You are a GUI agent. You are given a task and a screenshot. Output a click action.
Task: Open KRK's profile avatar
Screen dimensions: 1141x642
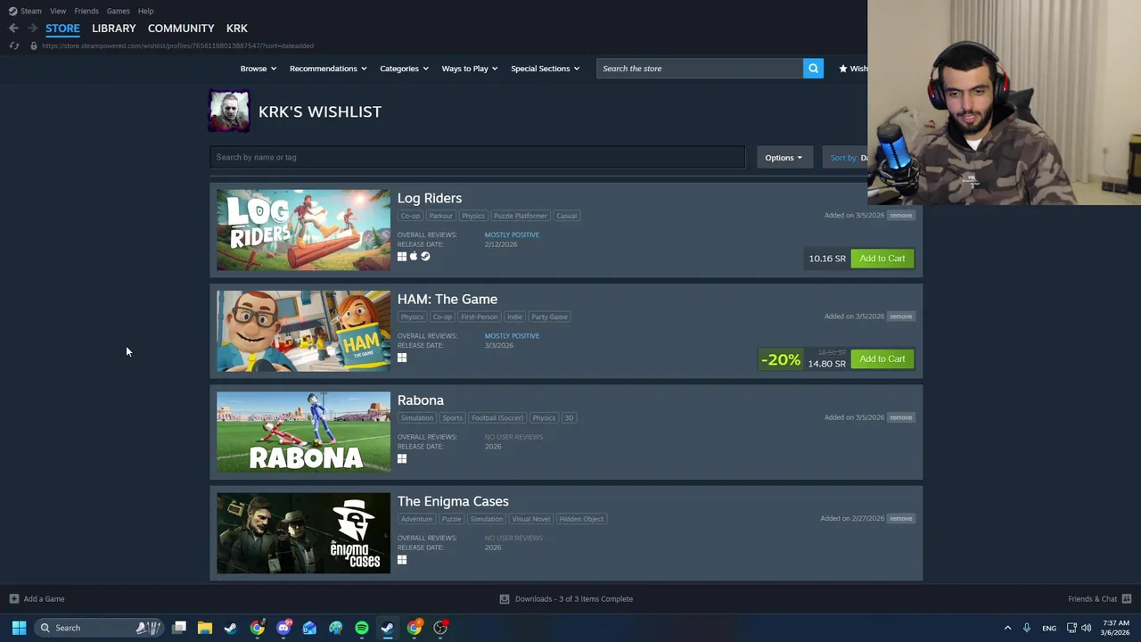click(x=229, y=111)
